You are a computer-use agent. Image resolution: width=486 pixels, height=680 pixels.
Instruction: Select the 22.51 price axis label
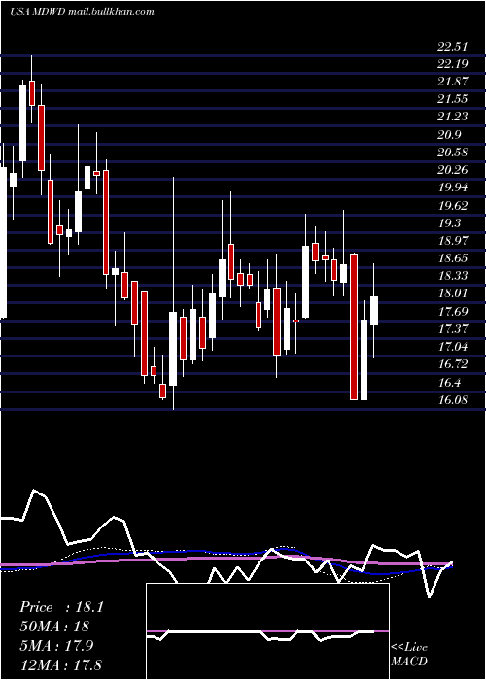coord(453,47)
